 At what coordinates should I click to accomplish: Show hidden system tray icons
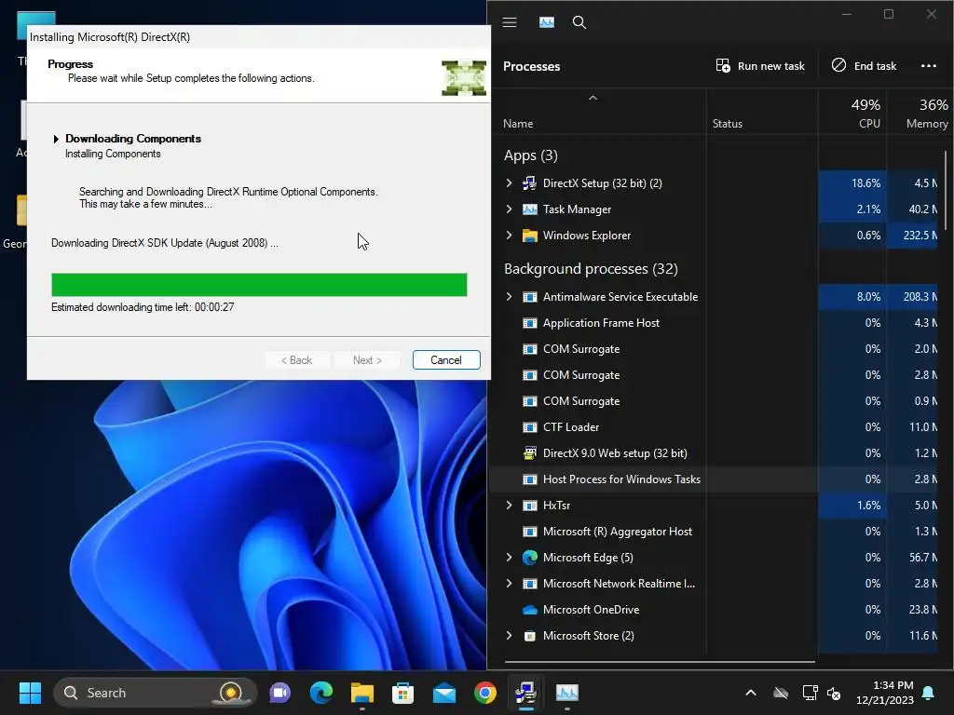click(x=751, y=693)
